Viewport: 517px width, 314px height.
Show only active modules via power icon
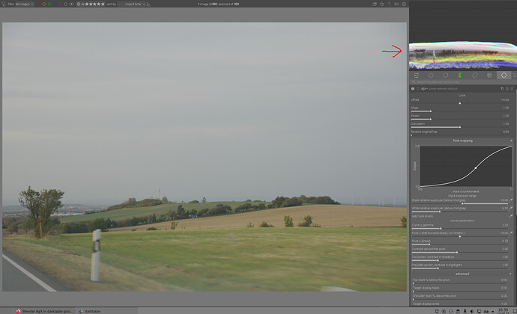coord(431,76)
